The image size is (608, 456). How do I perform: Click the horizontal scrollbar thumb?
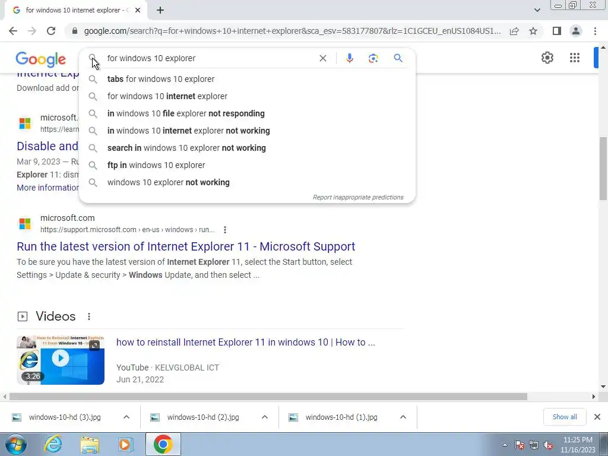(268, 397)
